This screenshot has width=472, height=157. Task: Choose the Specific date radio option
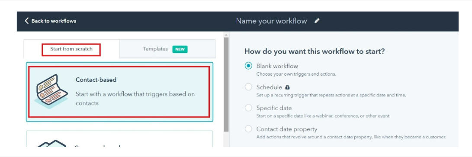pyautogui.click(x=248, y=108)
